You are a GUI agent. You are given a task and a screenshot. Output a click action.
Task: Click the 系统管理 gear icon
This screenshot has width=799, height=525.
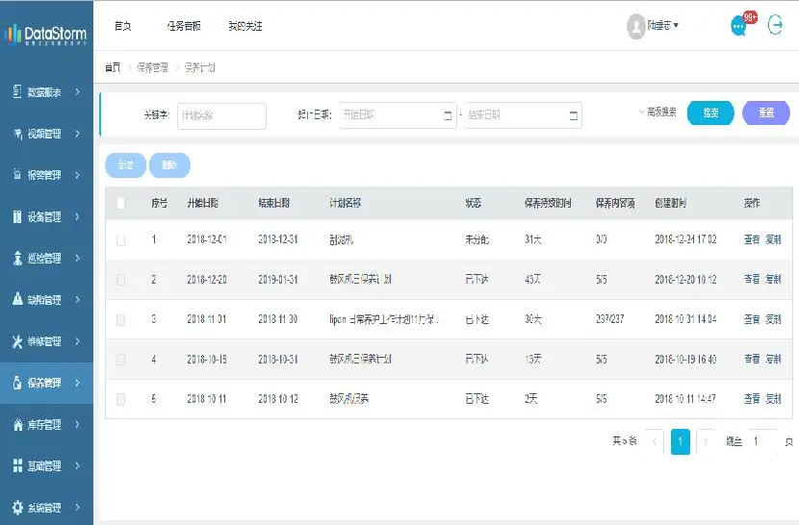(17, 507)
